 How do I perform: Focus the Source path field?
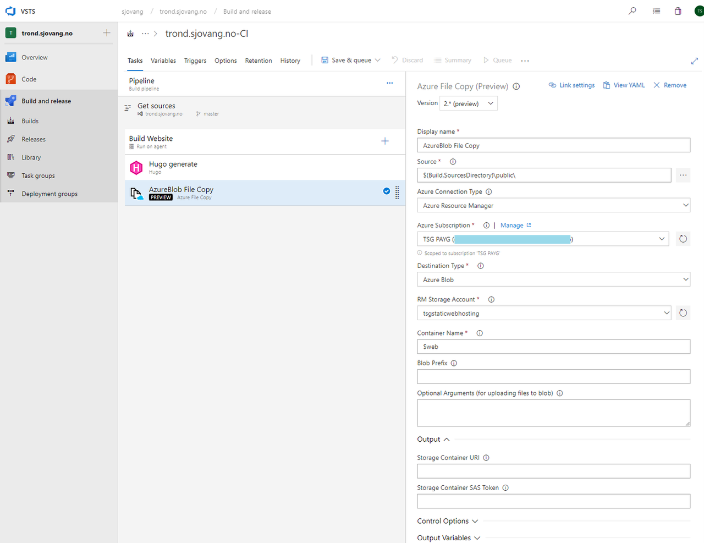click(544, 175)
